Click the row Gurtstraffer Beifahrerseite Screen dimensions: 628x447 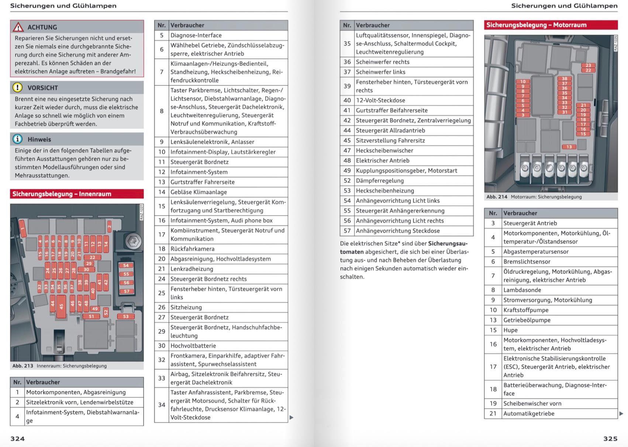407,110
